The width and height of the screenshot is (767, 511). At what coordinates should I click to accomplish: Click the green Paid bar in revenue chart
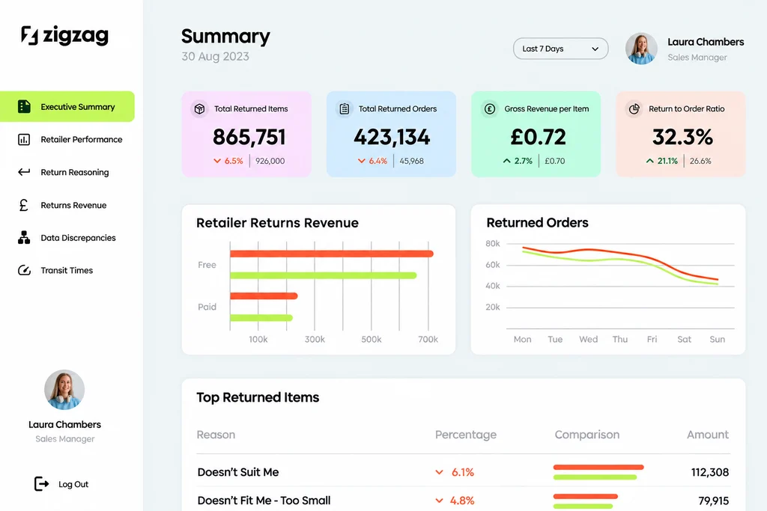[261, 318]
